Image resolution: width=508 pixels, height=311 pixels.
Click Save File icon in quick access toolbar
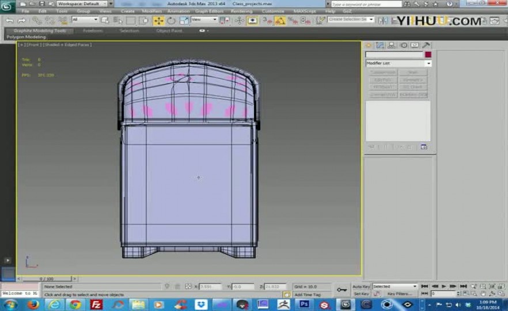click(x=42, y=4)
